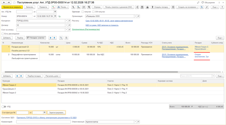Screen dimensions: 226x125
Task: Move selected row down in services table
Action: (55, 38)
